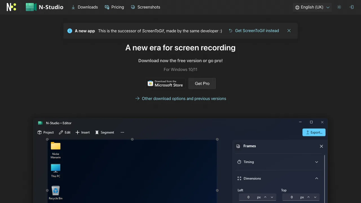Click the Export button
The image size is (361, 203).
coord(314,132)
